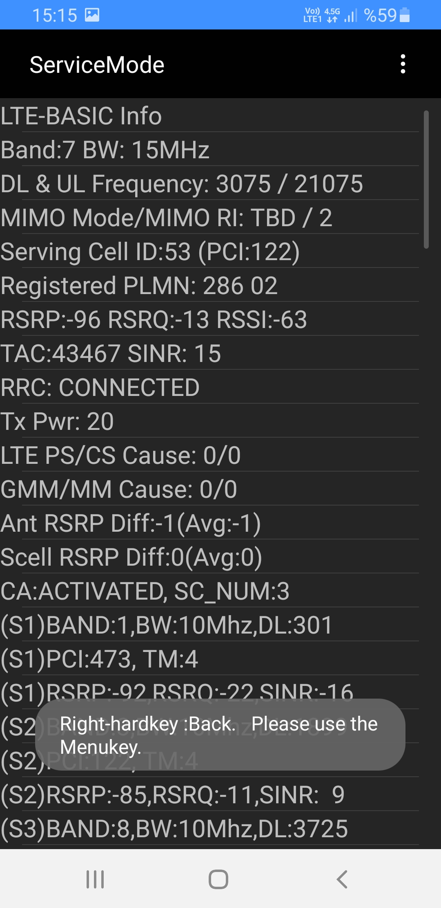This screenshot has width=441, height=908.
Task: Select the Registered PLMN: 286 02 row
Action: point(209,285)
